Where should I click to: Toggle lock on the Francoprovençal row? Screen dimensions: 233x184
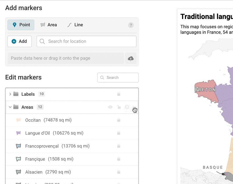point(119,146)
